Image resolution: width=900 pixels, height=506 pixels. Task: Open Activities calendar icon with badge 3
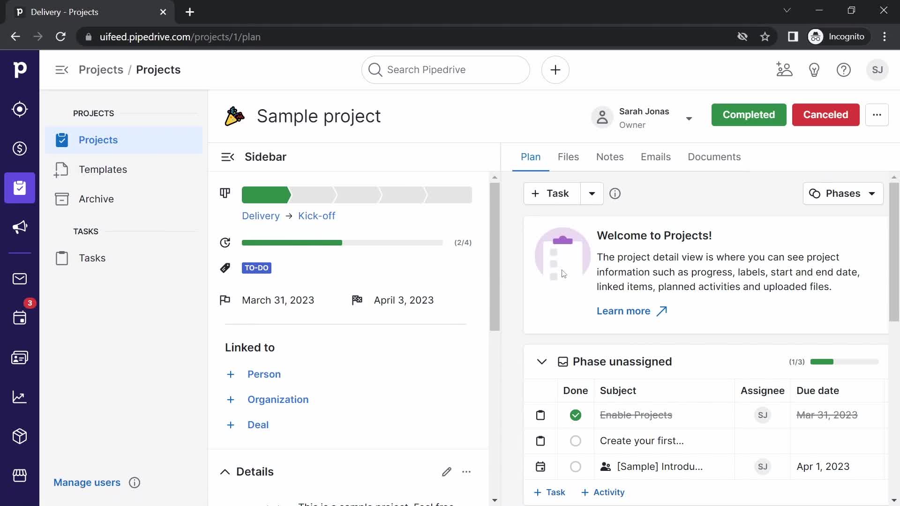pos(20,318)
